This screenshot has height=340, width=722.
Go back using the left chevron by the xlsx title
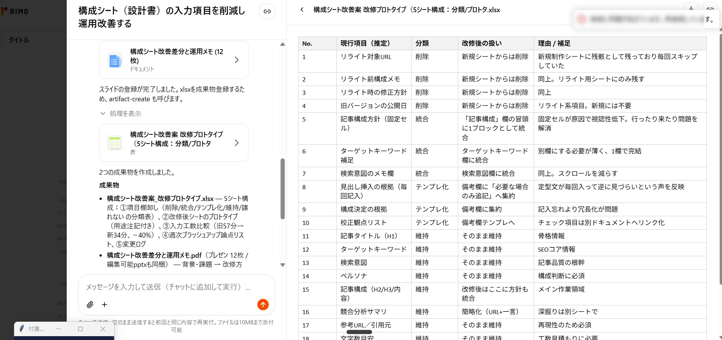302,10
